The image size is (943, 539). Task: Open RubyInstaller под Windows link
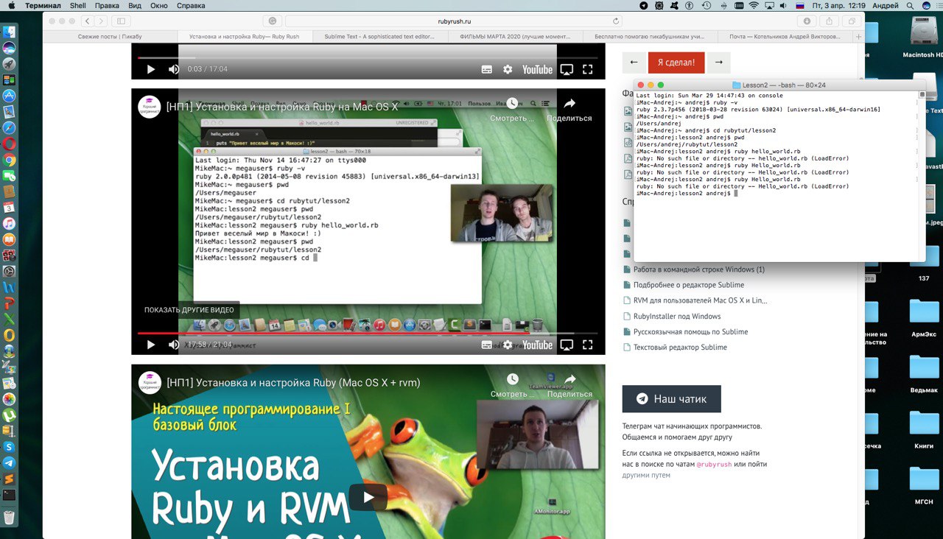(x=677, y=316)
